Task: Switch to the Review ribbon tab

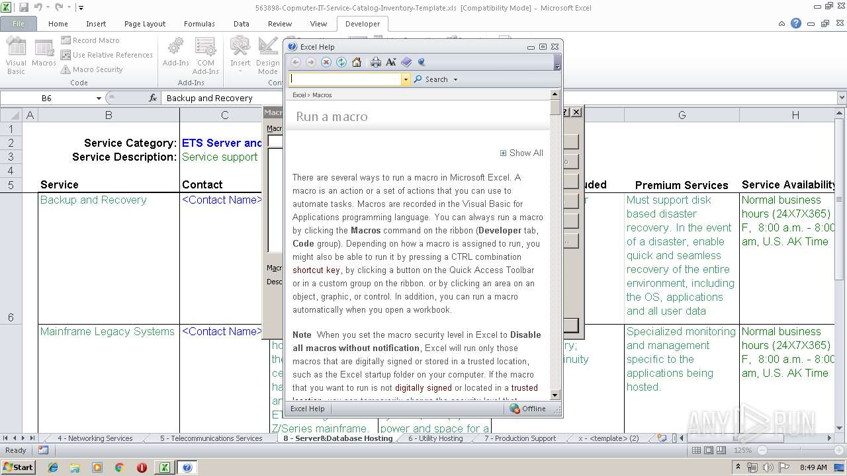Action: 280,24
